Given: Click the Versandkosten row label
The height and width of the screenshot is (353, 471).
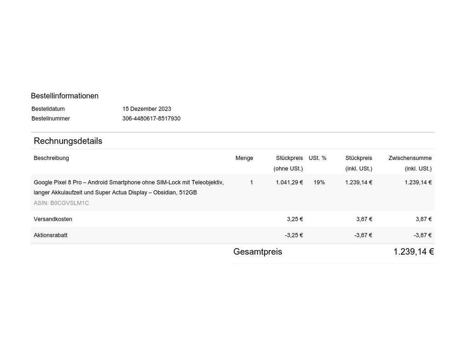Looking at the screenshot, I should click(53, 219).
